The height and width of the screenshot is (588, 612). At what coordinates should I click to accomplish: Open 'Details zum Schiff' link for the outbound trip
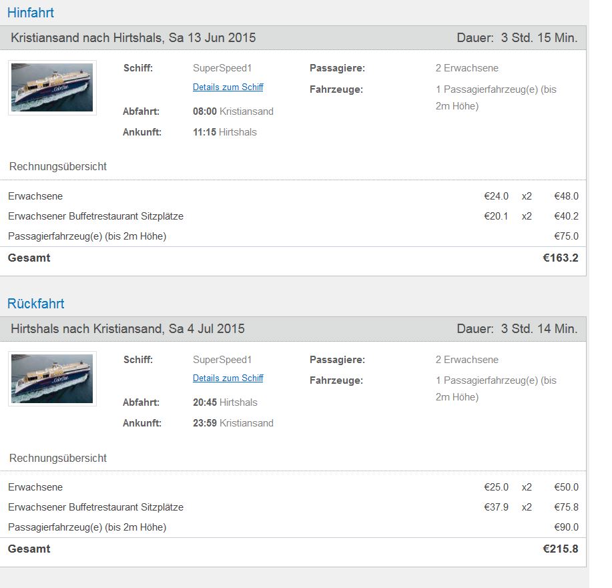[x=228, y=87]
